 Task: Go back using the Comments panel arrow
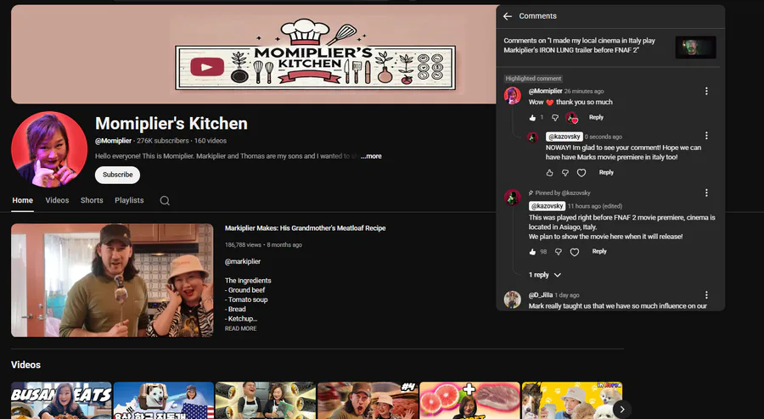pyautogui.click(x=508, y=16)
